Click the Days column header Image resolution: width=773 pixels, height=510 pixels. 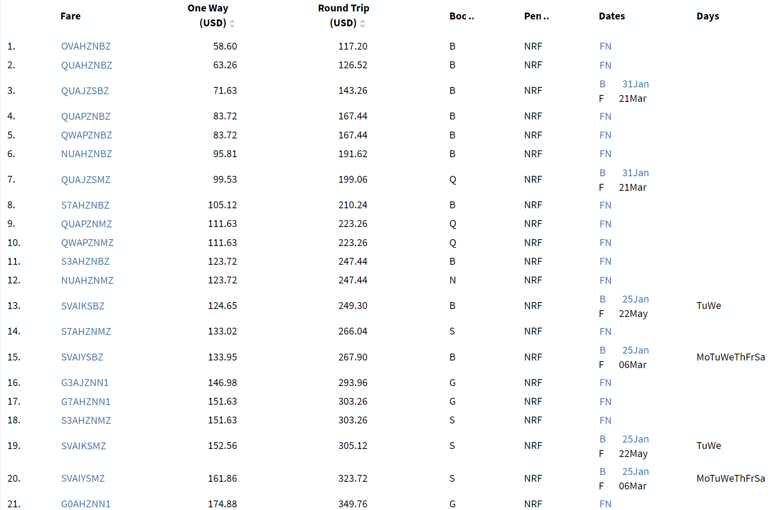[x=708, y=16]
